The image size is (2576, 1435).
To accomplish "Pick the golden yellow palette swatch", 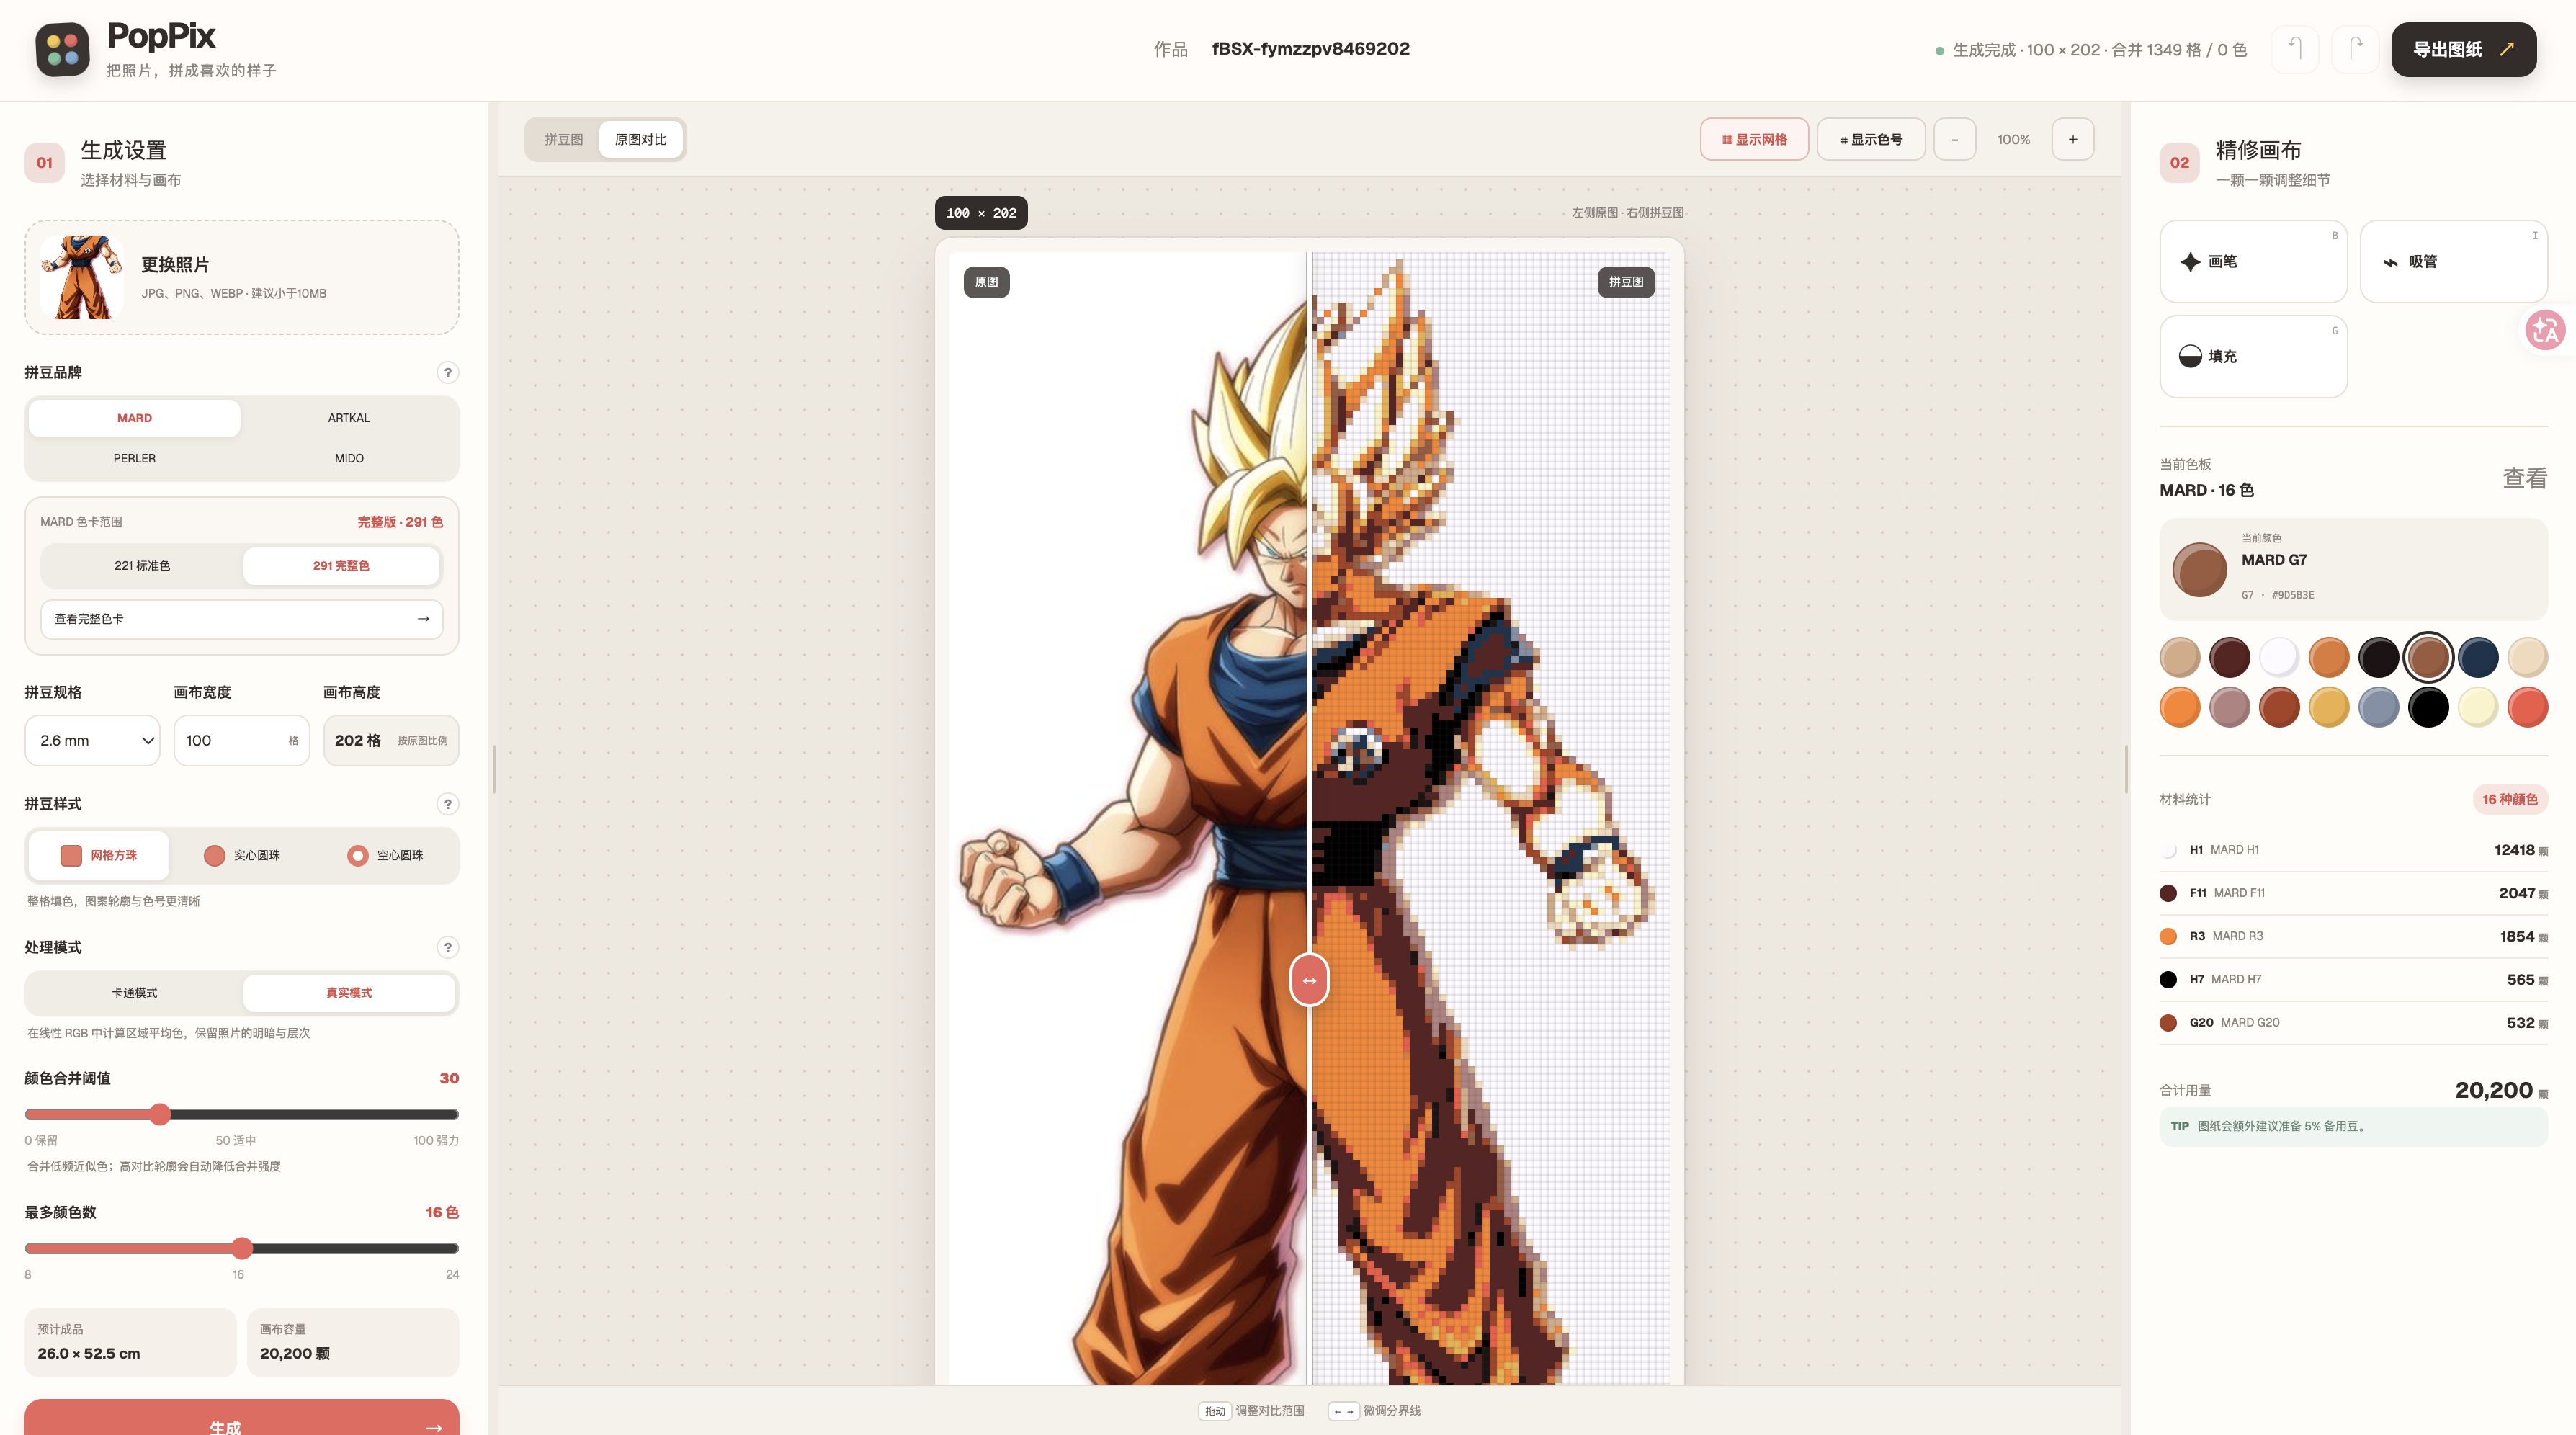I will (x=2329, y=707).
